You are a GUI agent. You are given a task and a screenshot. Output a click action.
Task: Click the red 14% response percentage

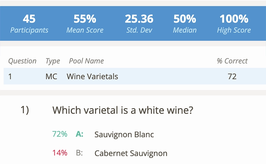click(60, 153)
